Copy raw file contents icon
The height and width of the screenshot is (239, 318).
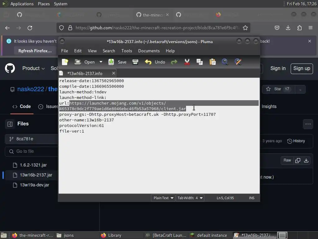(x=298, y=160)
